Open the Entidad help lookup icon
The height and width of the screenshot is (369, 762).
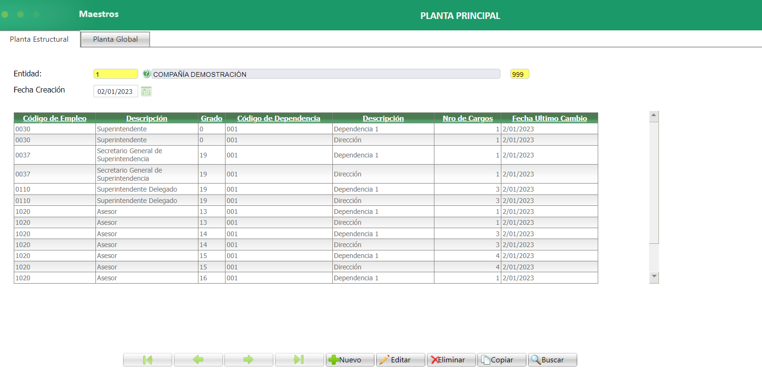[147, 74]
